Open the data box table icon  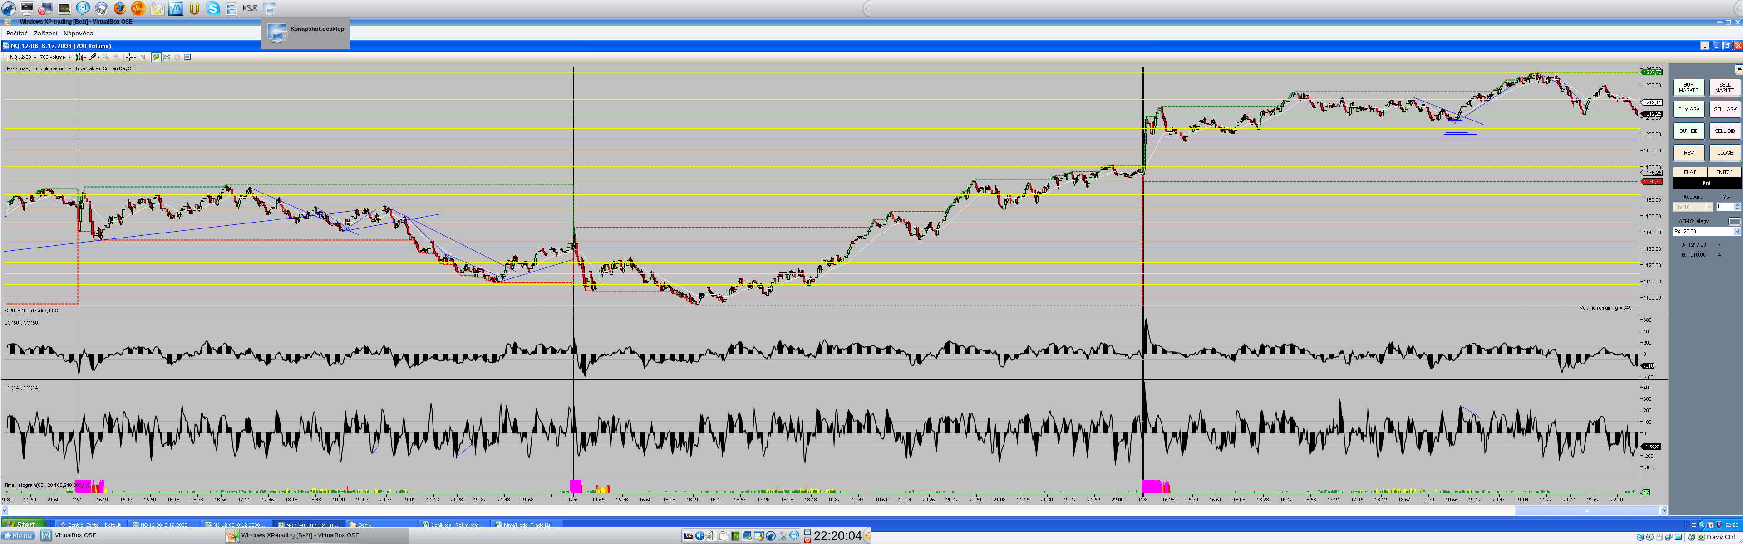[x=187, y=58]
